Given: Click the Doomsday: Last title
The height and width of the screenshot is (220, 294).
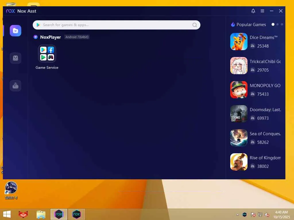Looking at the screenshot, I should (265, 110).
